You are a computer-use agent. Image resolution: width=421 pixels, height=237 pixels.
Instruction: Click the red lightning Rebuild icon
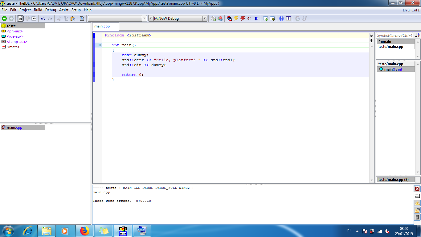[x=243, y=19]
